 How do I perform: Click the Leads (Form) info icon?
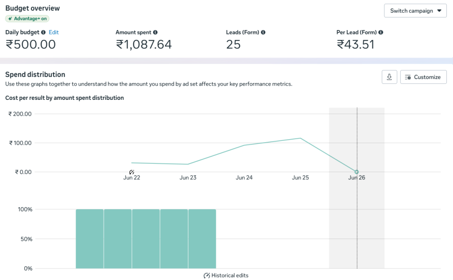[x=263, y=32]
